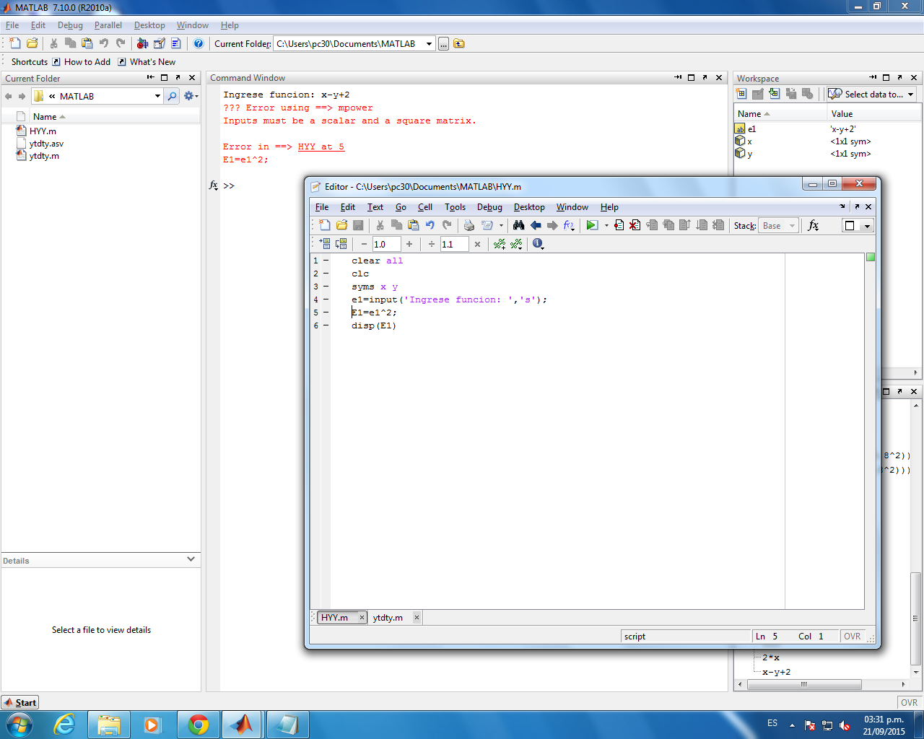
Task: Select ytdty.asv in Current Folder list
Action: pyautogui.click(x=46, y=144)
